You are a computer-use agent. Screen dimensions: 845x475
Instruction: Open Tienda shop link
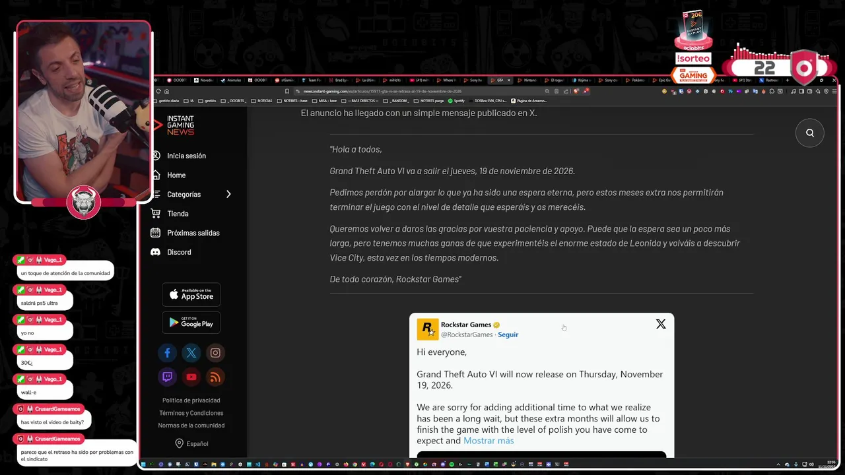(x=178, y=214)
